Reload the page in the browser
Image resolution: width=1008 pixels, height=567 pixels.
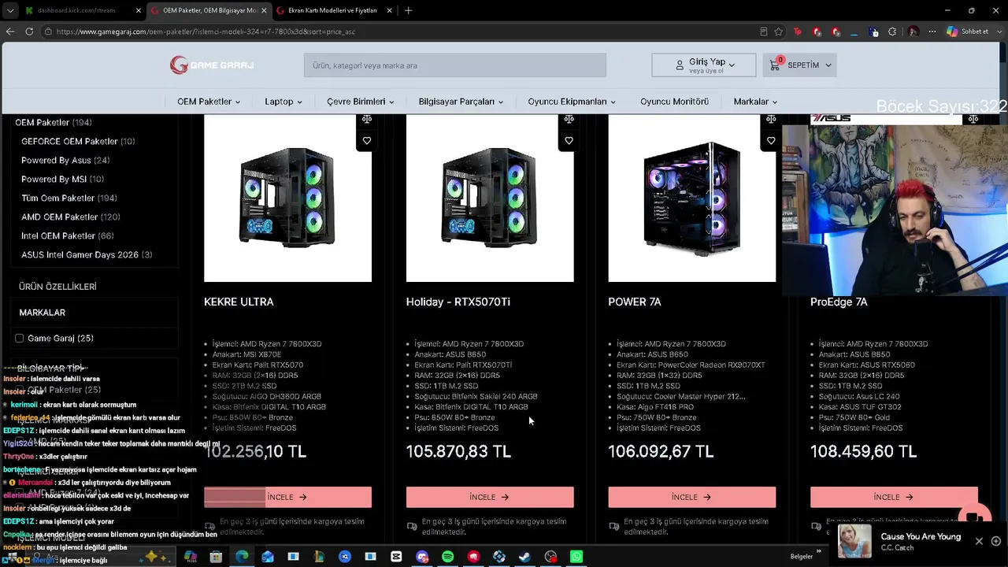29,31
